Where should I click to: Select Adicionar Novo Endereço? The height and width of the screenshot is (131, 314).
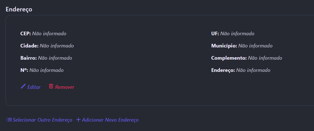pos(110,120)
